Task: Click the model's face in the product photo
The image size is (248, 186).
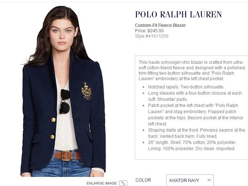Action: [x=63, y=34]
